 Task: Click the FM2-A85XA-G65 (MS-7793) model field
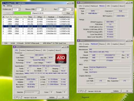click(x=102, y=52)
